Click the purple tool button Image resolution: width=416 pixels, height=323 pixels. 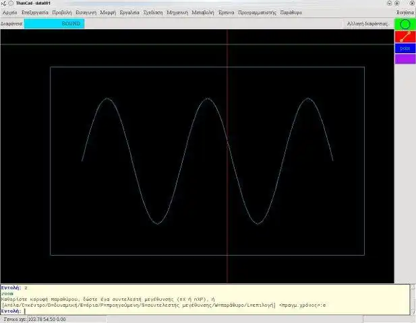[405, 59]
